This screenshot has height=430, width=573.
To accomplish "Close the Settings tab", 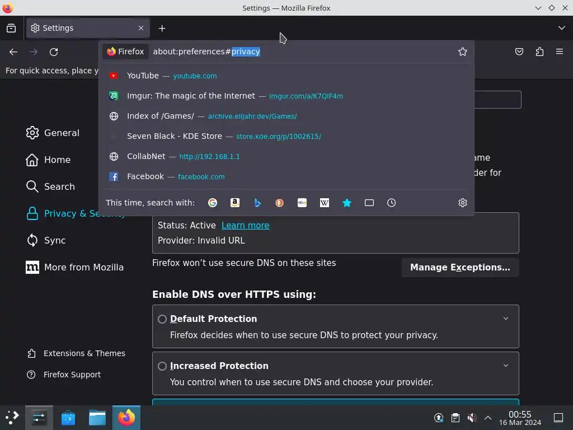I will tap(140, 28).
